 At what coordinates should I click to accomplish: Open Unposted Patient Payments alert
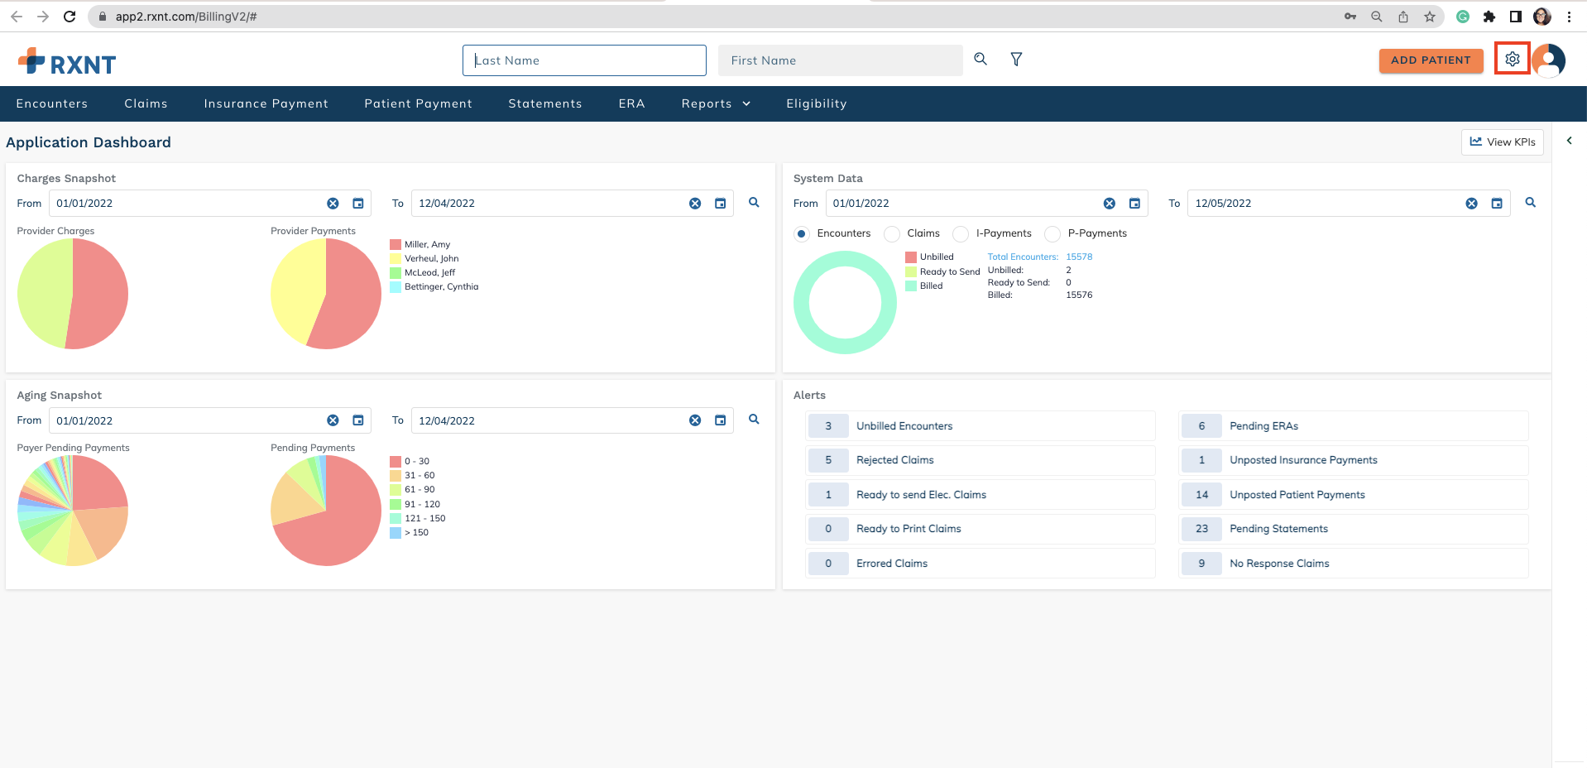coord(1354,495)
